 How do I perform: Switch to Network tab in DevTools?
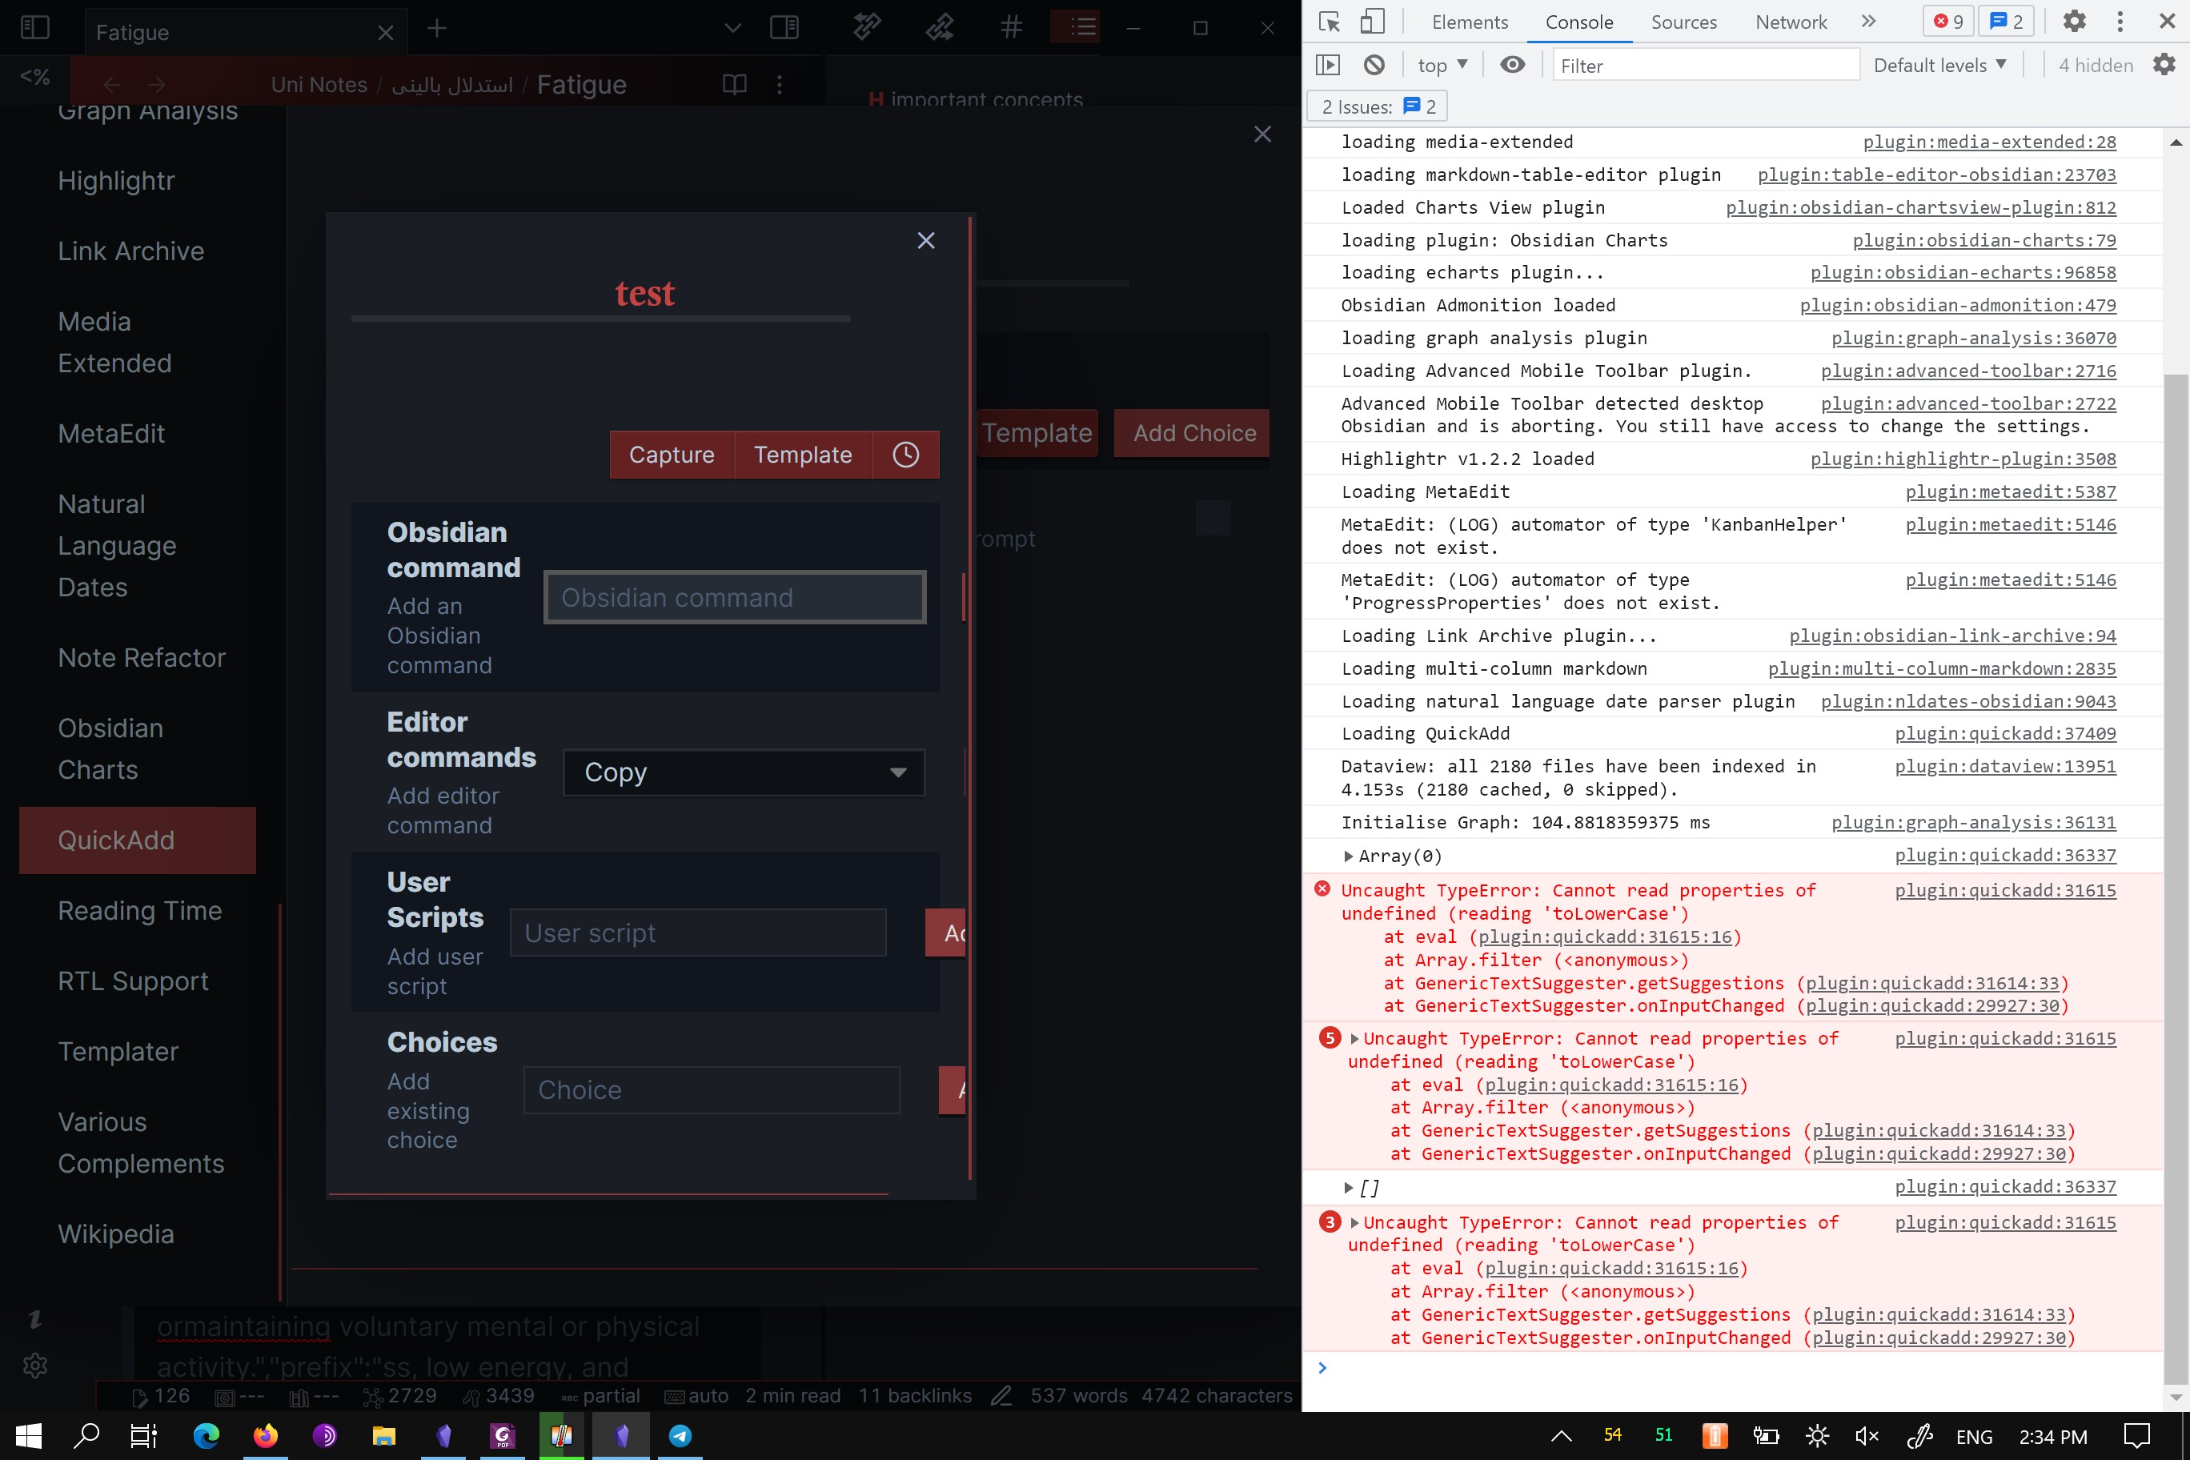[x=1791, y=22]
